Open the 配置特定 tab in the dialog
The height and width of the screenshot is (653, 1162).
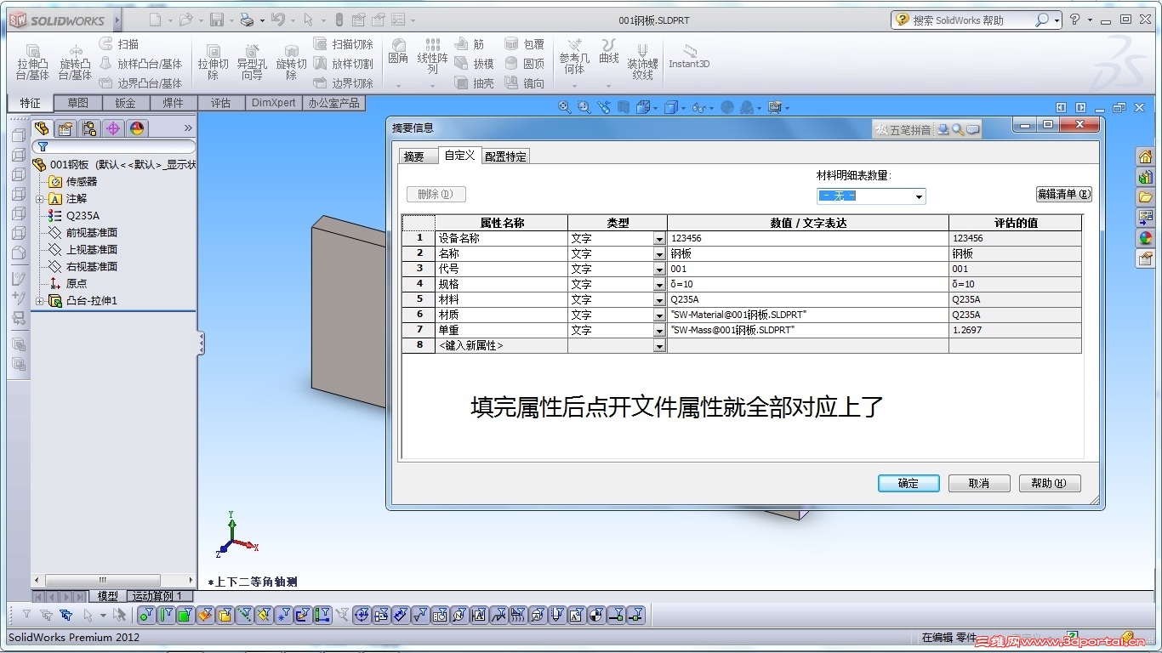[506, 156]
